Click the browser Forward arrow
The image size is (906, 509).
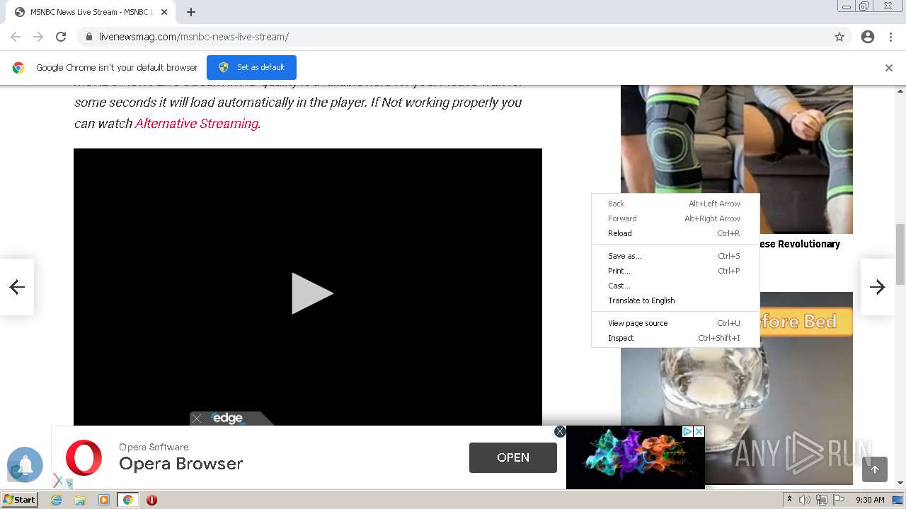(x=38, y=37)
